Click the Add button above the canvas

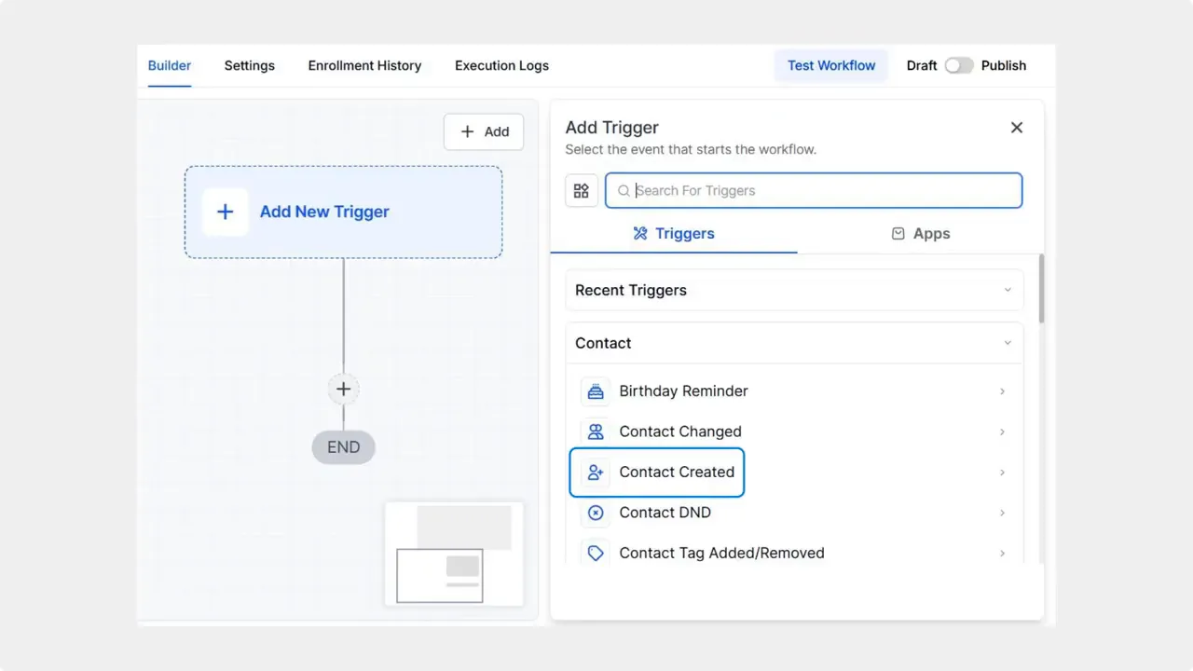pyautogui.click(x=483, y=131)
